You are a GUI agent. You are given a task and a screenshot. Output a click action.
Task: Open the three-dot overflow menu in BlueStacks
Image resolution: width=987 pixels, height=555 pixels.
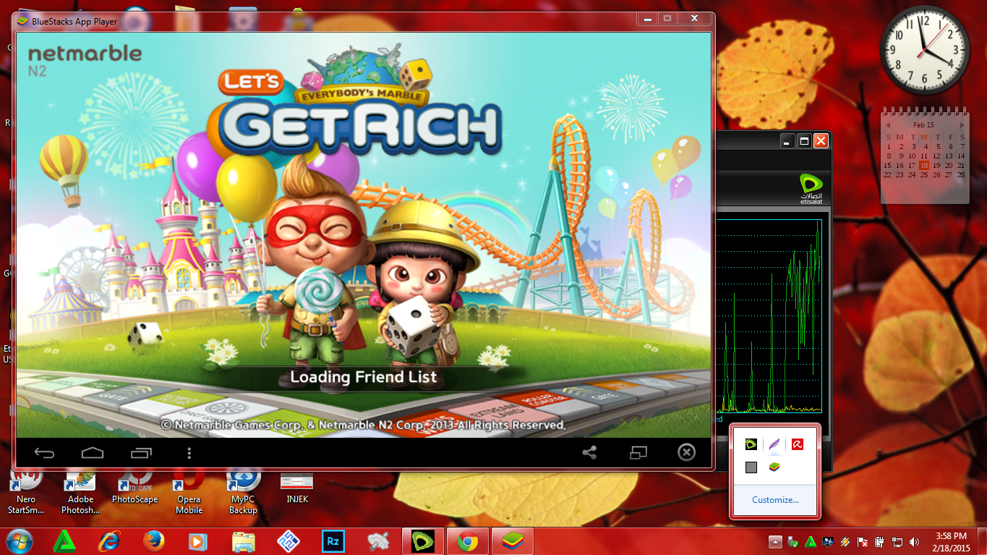point(189,453)
